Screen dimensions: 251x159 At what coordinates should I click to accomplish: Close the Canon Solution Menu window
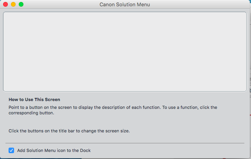[5, 4]
